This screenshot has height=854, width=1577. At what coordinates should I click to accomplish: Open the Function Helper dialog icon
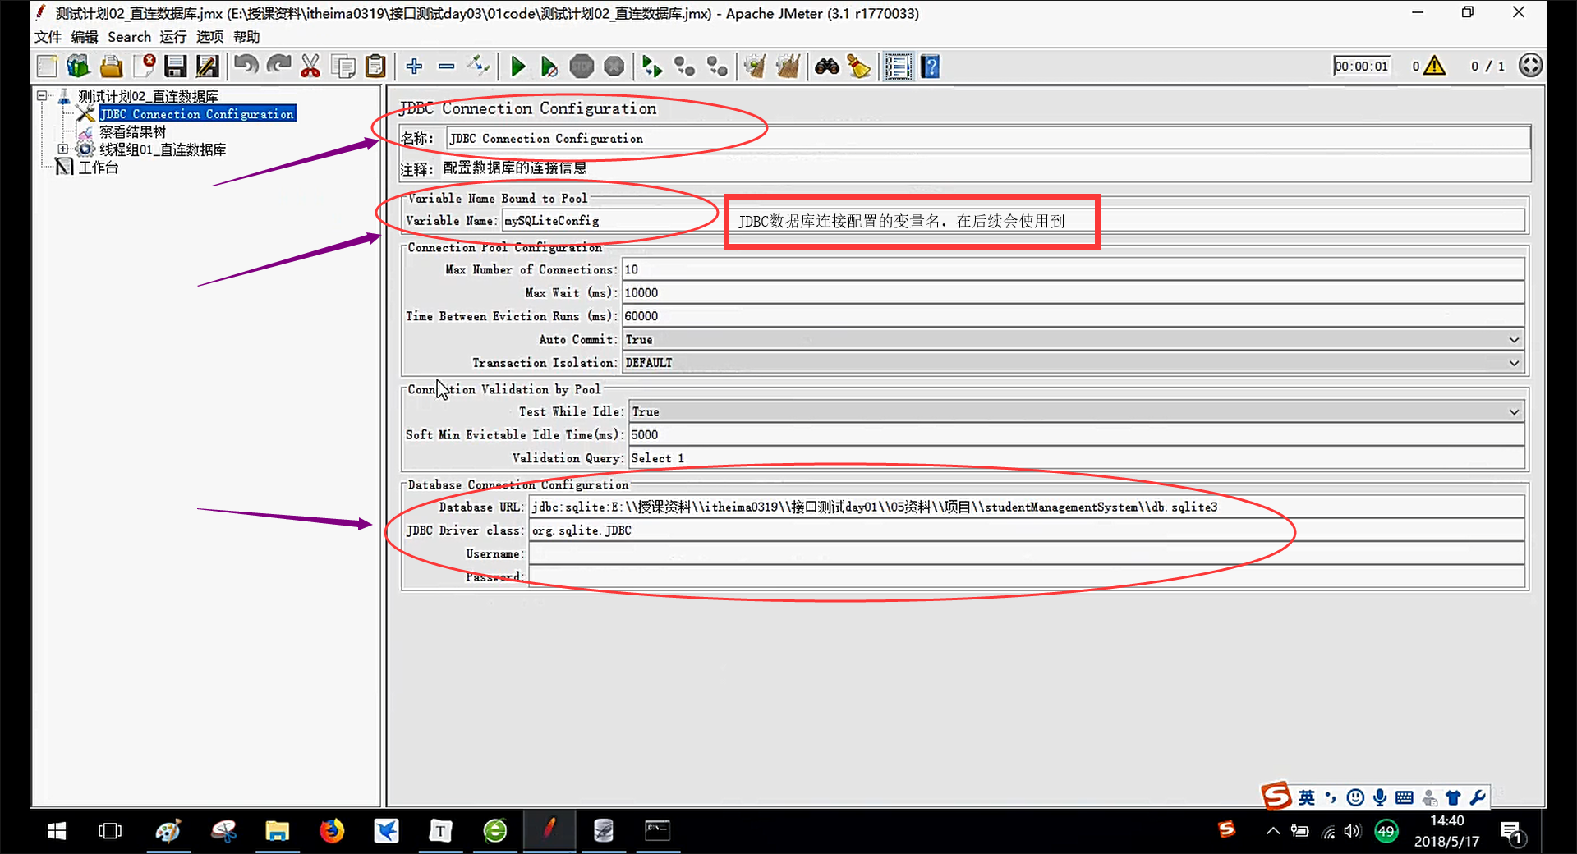coord(898,67)
